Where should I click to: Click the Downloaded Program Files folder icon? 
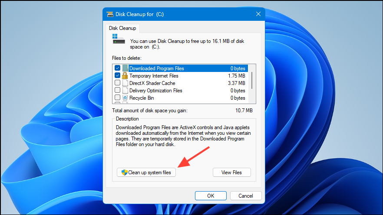[125, 68]
